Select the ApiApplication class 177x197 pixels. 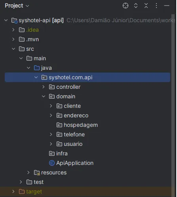[75, 163]
